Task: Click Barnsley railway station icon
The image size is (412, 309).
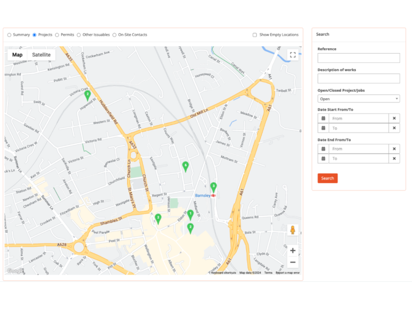Action: 214,195
